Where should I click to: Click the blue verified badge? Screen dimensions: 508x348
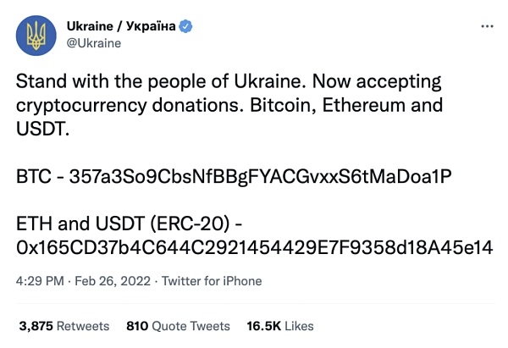click(x=186, y=26)
